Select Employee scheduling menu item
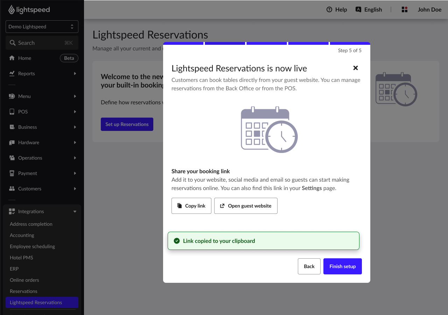The height and width of the screenshot is (315, 448). pos(32,246)
